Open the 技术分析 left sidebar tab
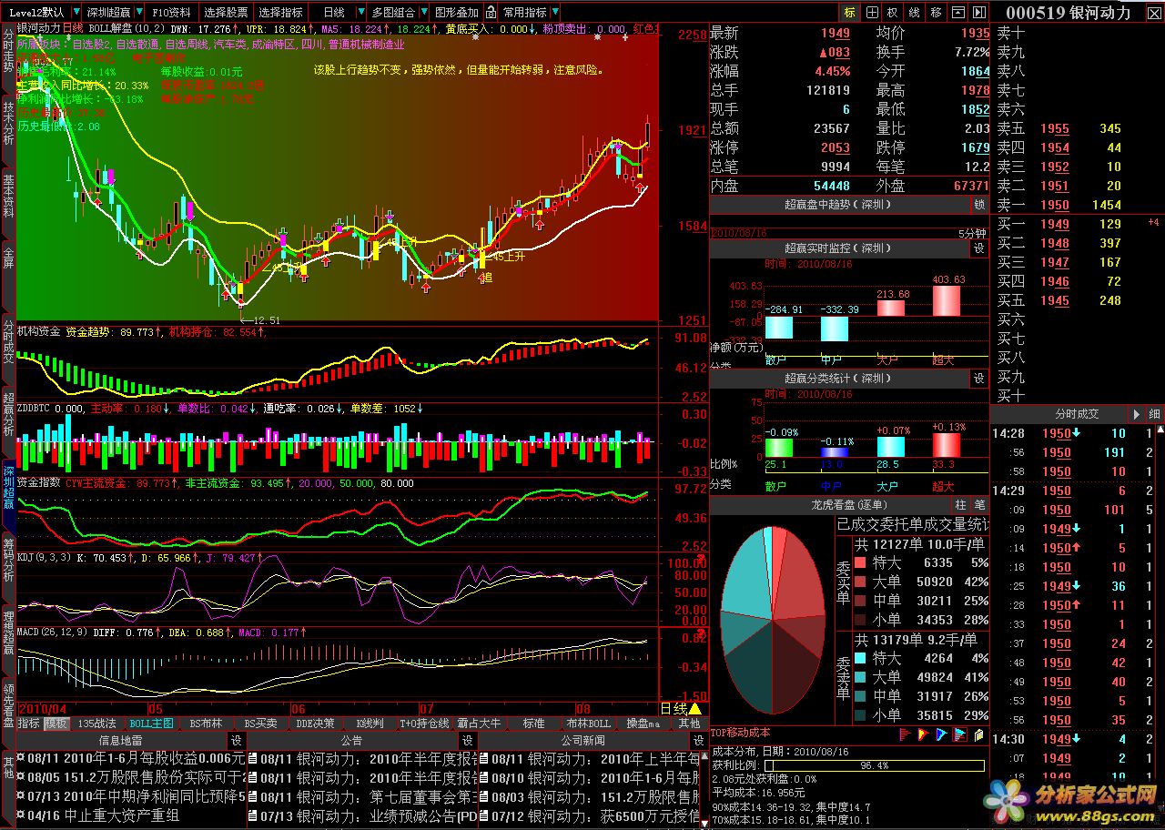Viewport: 1165px width, 830px height. [x=8, y=124]
